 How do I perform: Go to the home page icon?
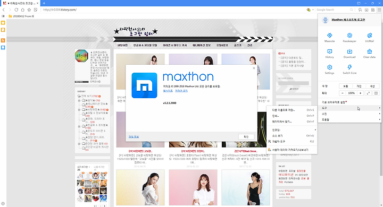pyautogui.click(x=23, y=10)
